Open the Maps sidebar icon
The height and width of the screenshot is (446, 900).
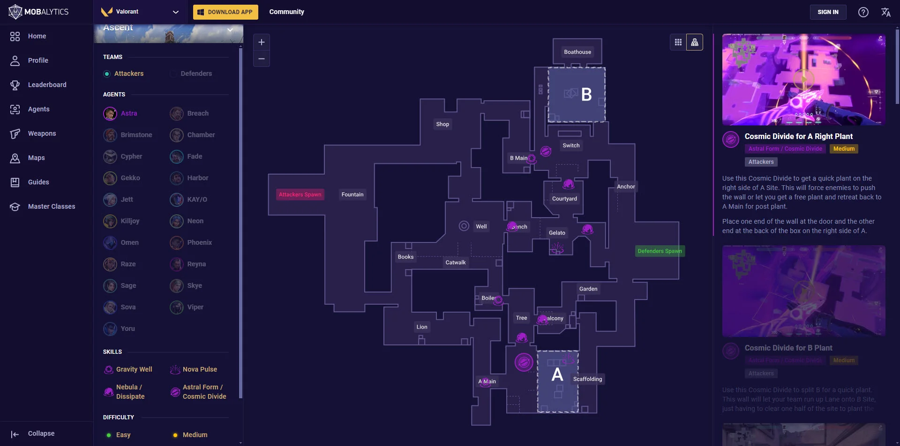(x=15, y=158)
